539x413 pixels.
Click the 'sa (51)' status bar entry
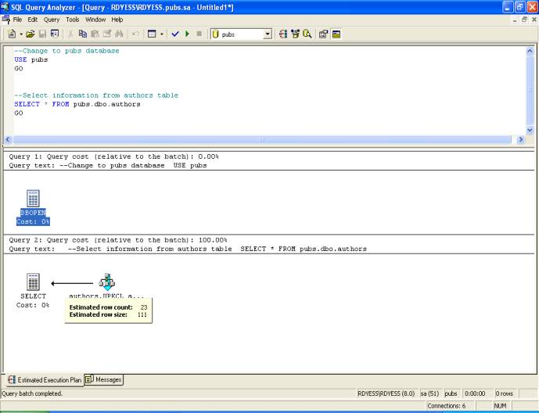(x=429, y=393)
